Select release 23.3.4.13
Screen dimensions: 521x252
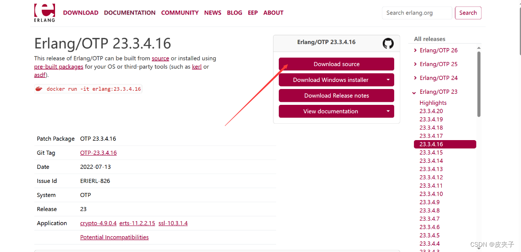[x=431, y=169]
